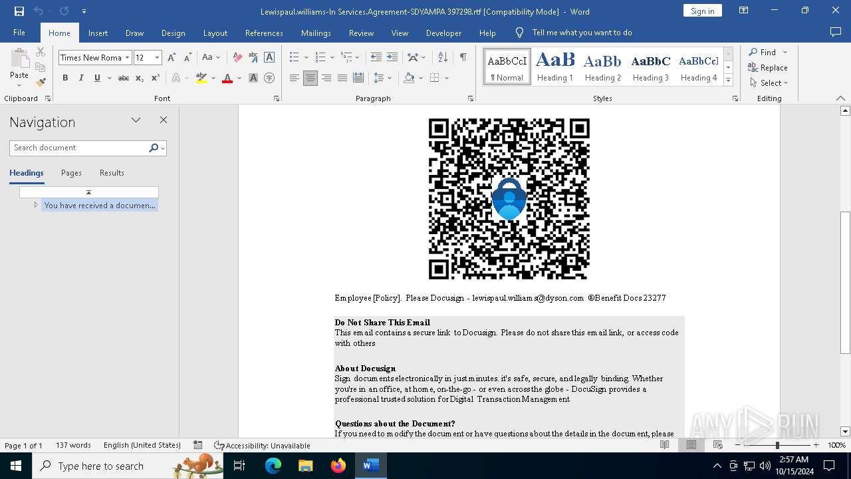
Task: Click the Read Mode view icon in status bar
Action: pyautogui.click(x=665, y=445)
